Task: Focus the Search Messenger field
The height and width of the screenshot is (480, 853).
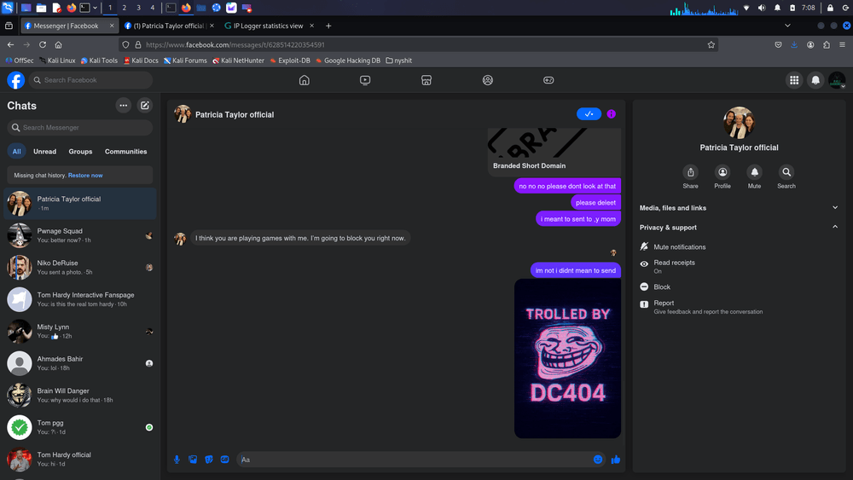Action: click(x=80, y=128)
